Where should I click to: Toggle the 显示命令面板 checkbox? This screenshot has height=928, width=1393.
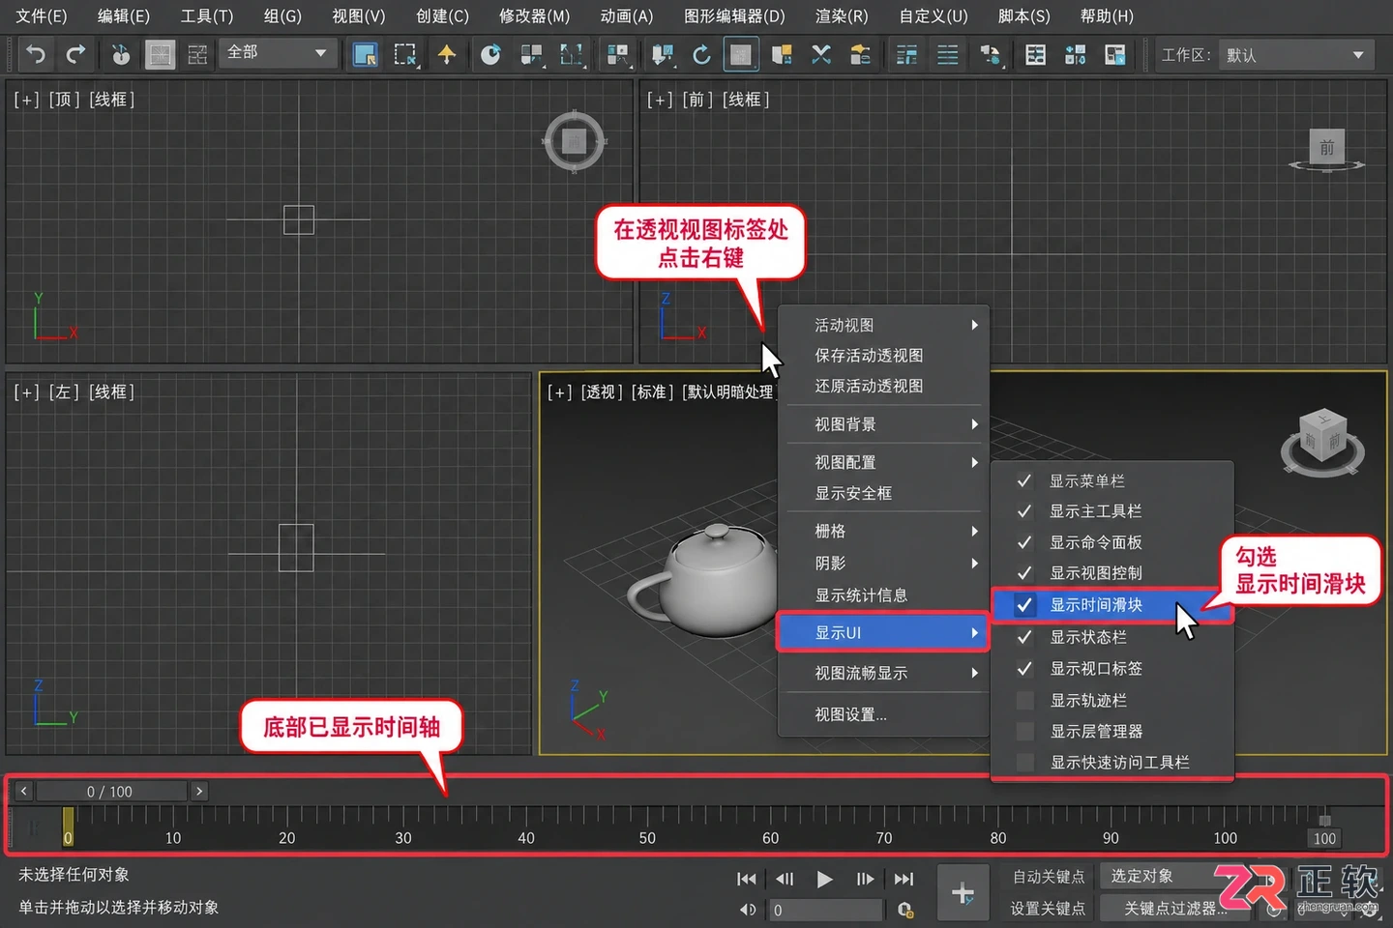tap(1024, 542)
